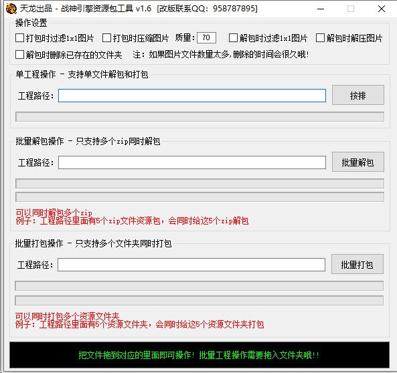Focus the single project 工程路径 input
The height and width of the screenshot is (373, 397).
tap(192, 96)
